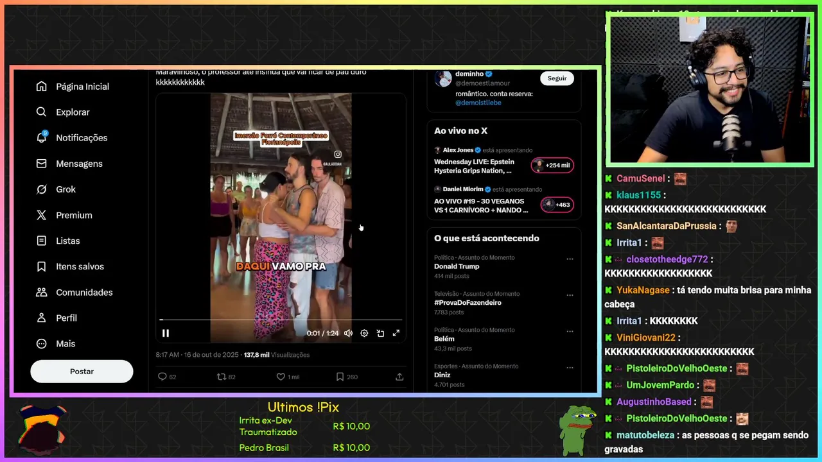822x462 pixels.
Task: Open Listas icon in sidebar
Action: (42, 241)
